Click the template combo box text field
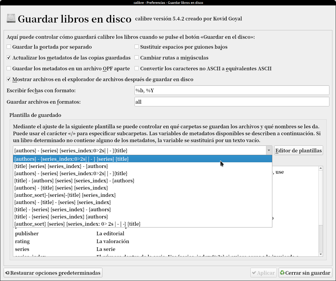The height and width of the screenshot is (281, 336). coord(140,150)
